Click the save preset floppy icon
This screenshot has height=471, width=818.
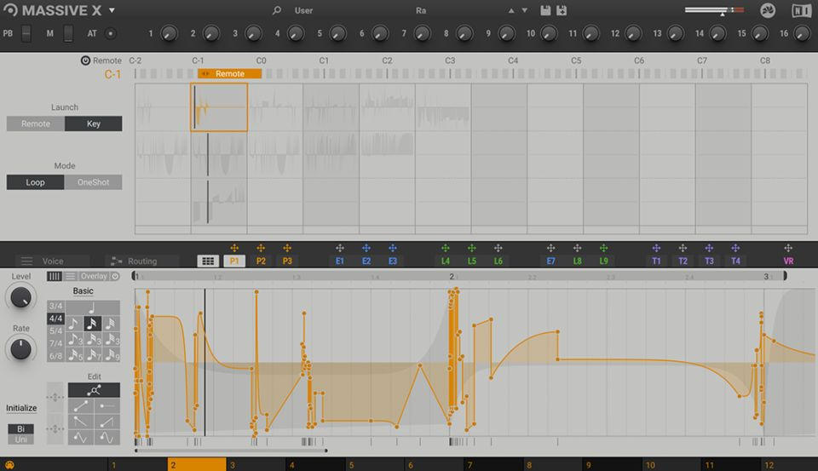545,11
